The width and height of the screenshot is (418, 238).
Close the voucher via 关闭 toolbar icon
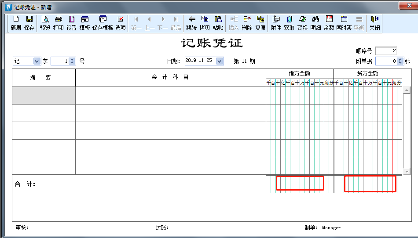click(x=374, y=23)
